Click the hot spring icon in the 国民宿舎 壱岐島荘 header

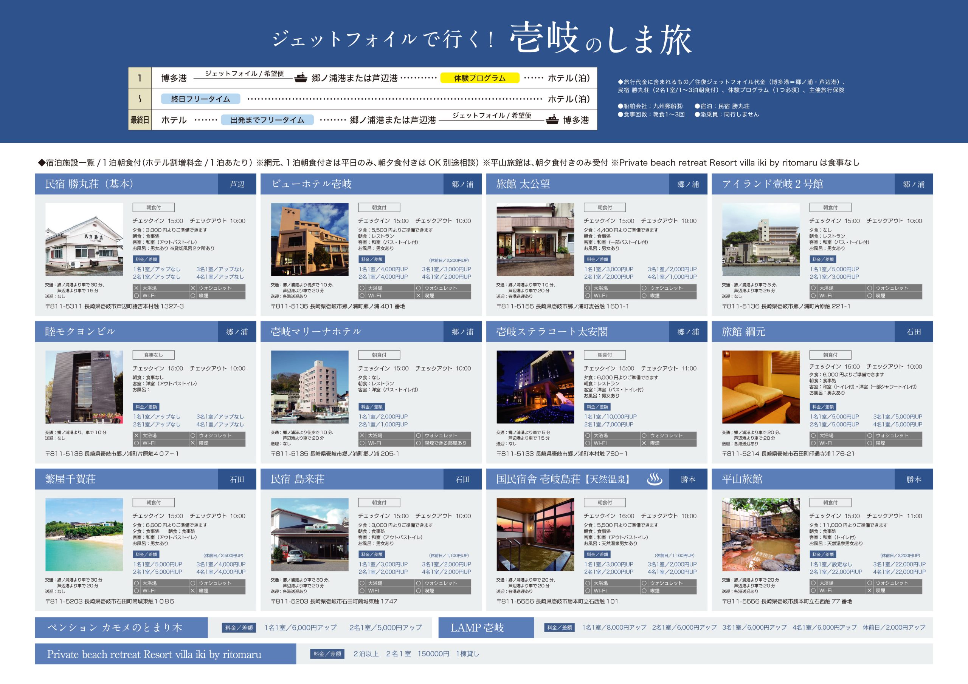pyautogui.click(x=654, y=479)
